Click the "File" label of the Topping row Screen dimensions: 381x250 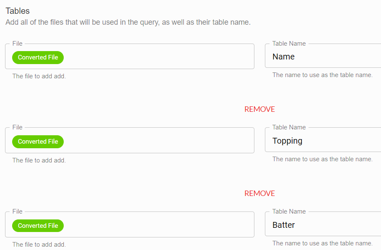18,127
